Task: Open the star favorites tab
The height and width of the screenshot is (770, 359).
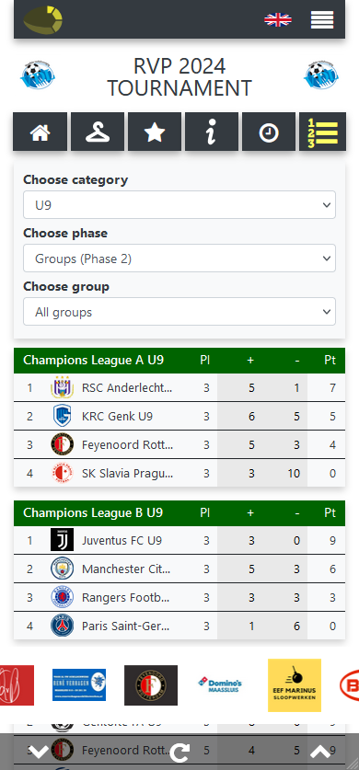Action: point(155,132)
